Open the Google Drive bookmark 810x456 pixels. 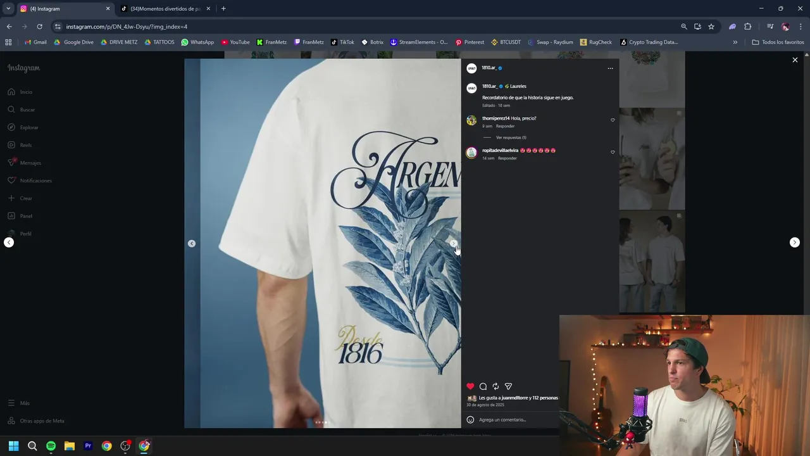pos(73,42)
